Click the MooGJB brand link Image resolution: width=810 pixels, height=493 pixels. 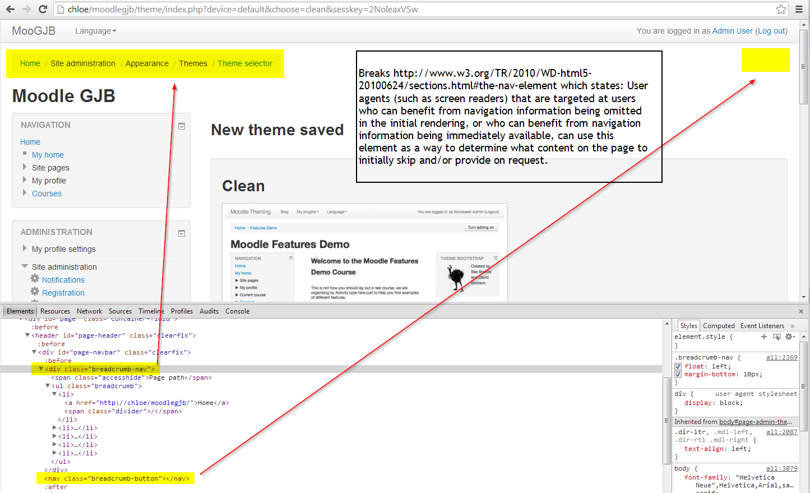coord(34,31)
